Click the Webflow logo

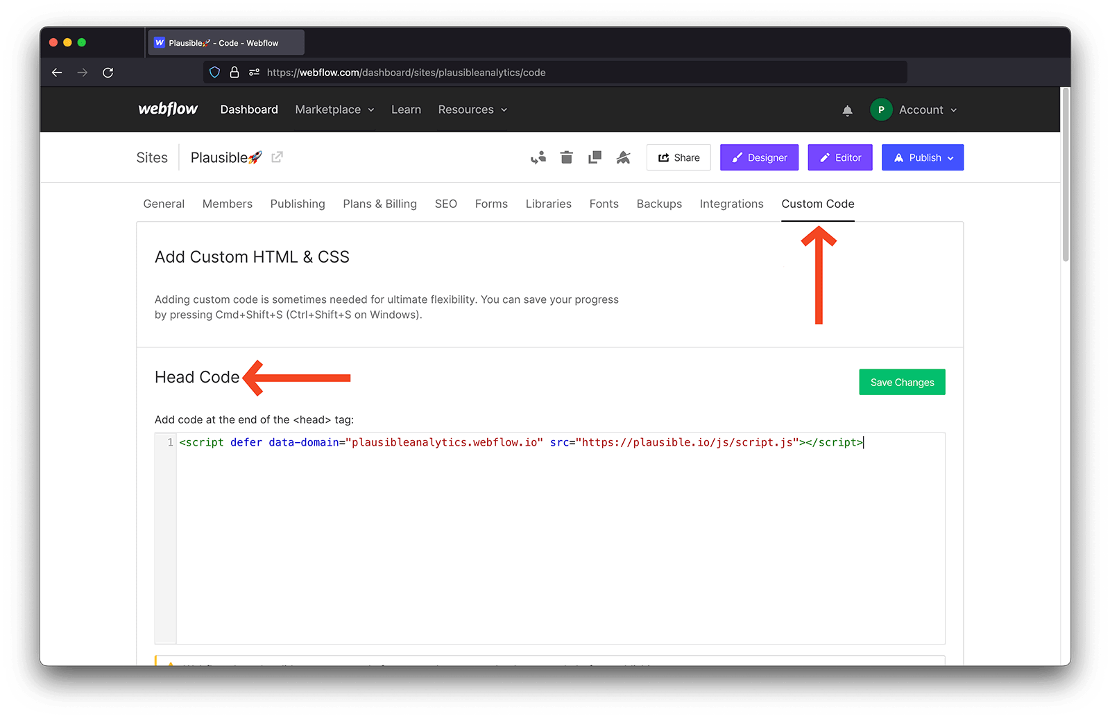coord(167,109)
